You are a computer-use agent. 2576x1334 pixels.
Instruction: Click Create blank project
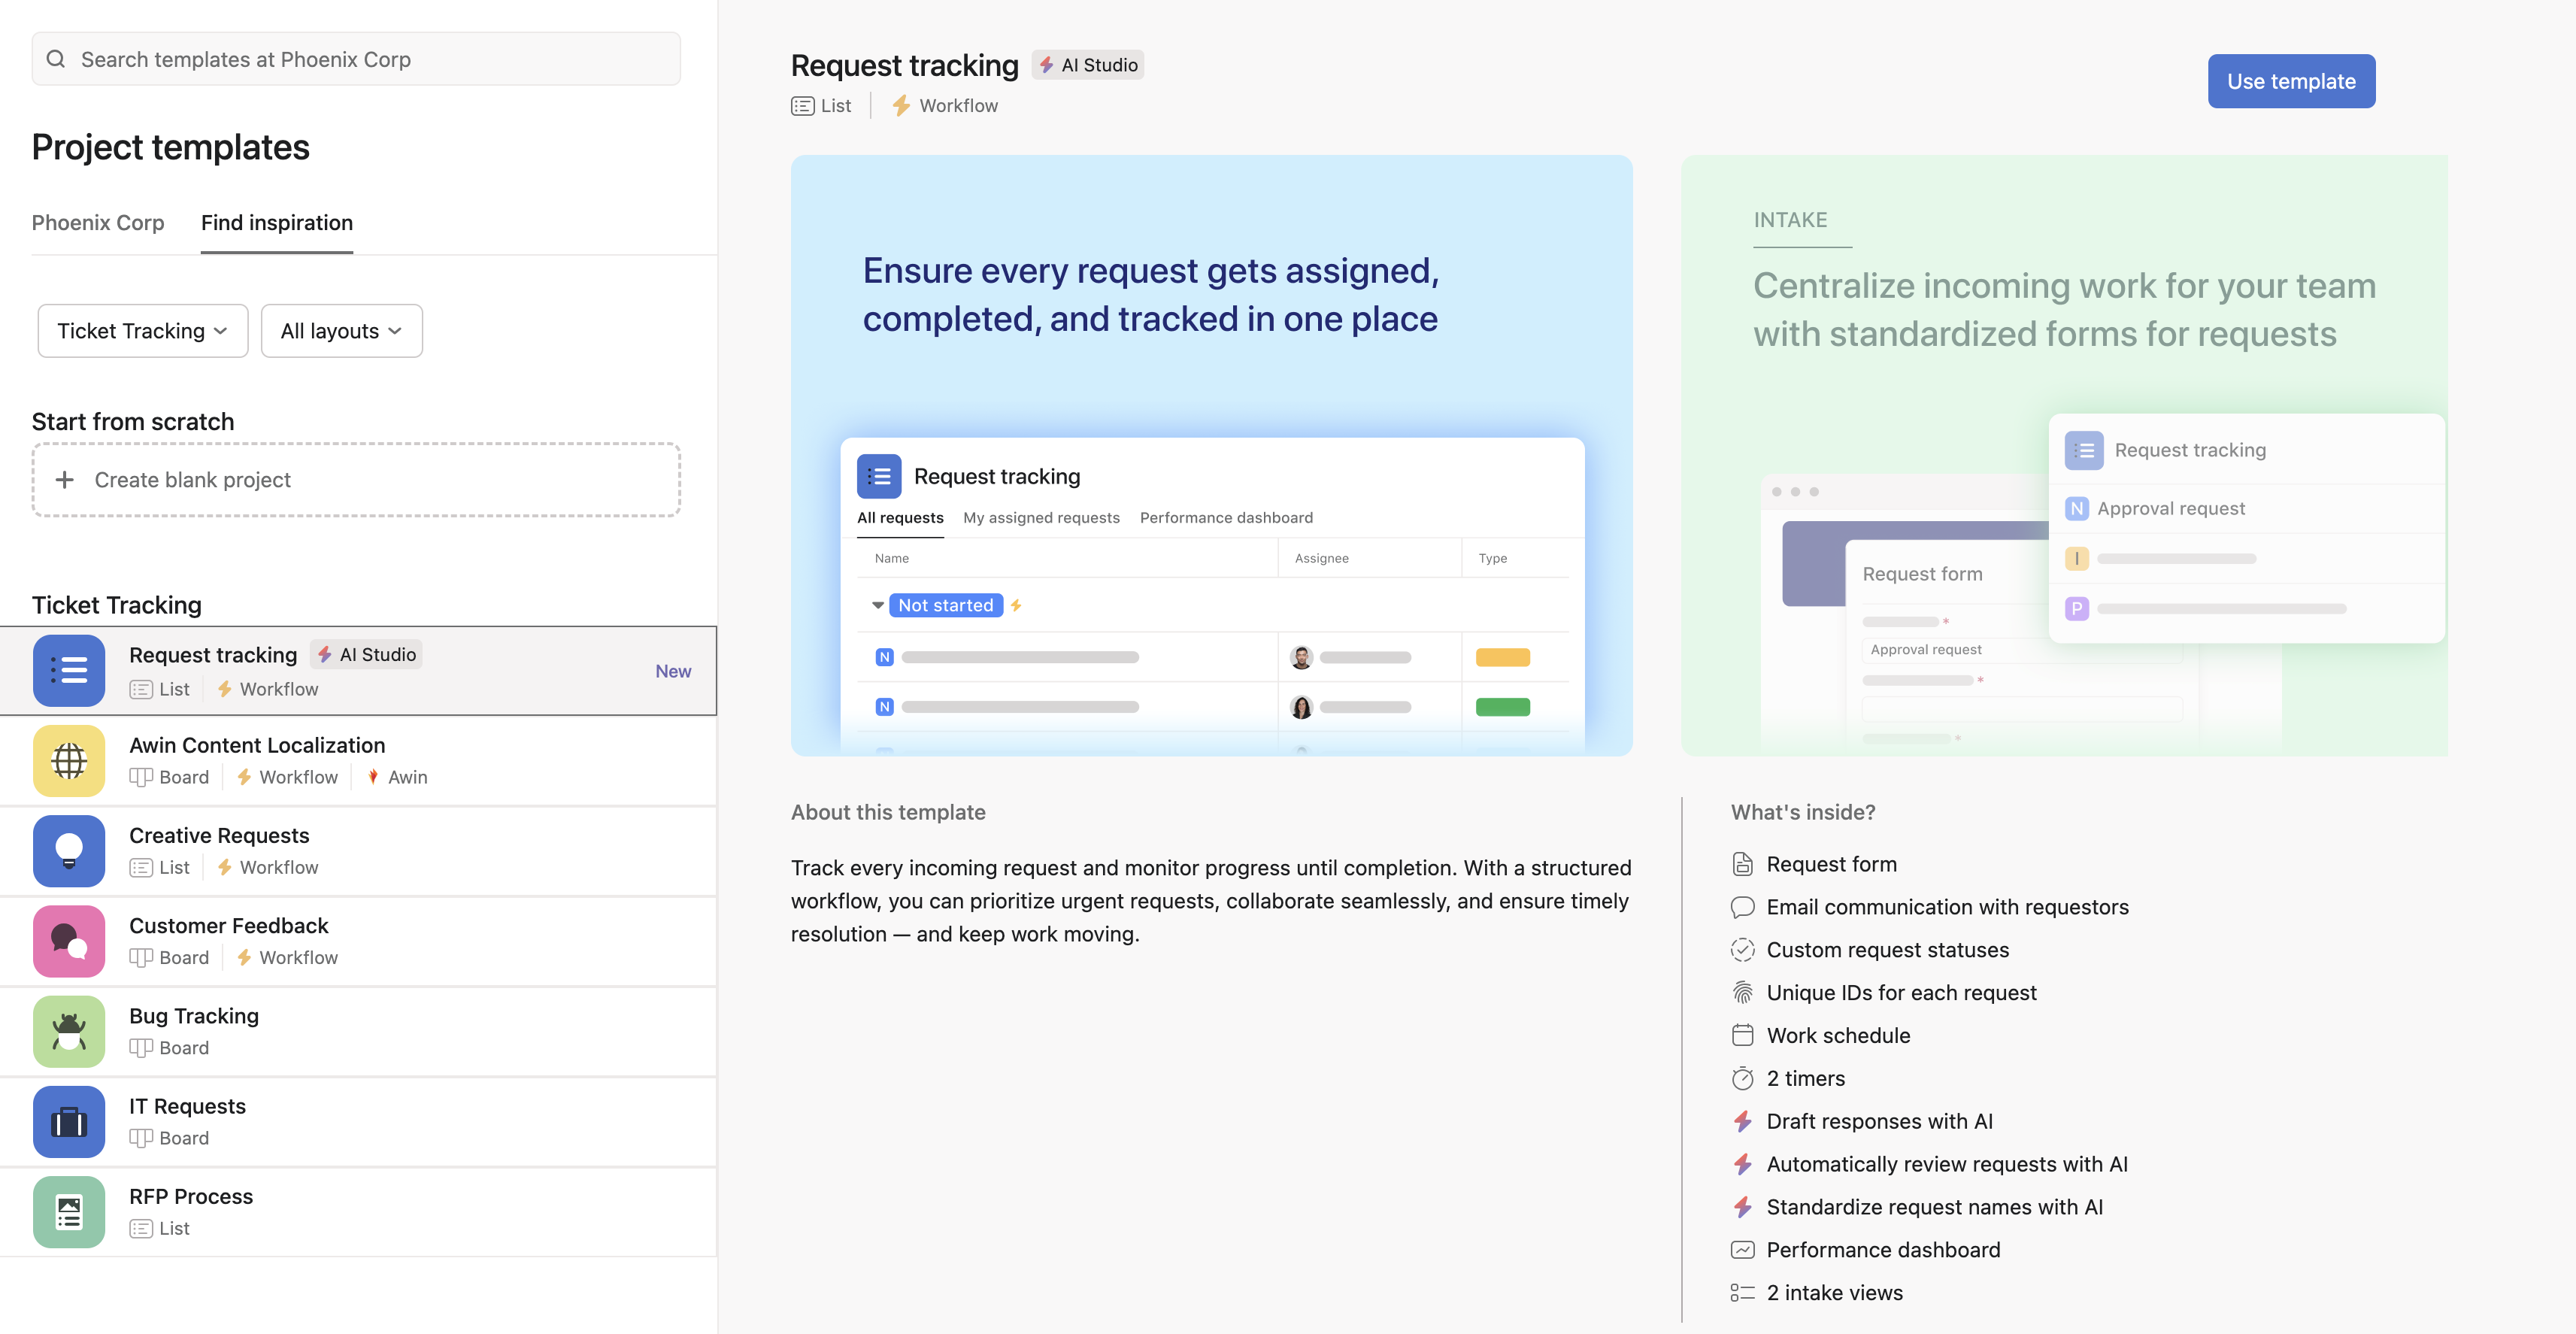pos(192,480)
